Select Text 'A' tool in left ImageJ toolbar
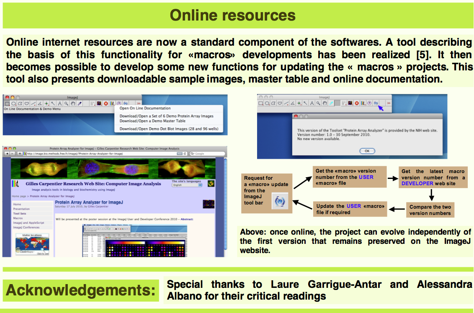The image size is (474, 313). (x=60, y=103)
